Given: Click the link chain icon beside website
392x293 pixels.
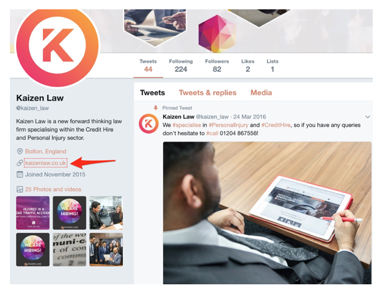Looking at the screenshot, I should click(x=20, y=163).
